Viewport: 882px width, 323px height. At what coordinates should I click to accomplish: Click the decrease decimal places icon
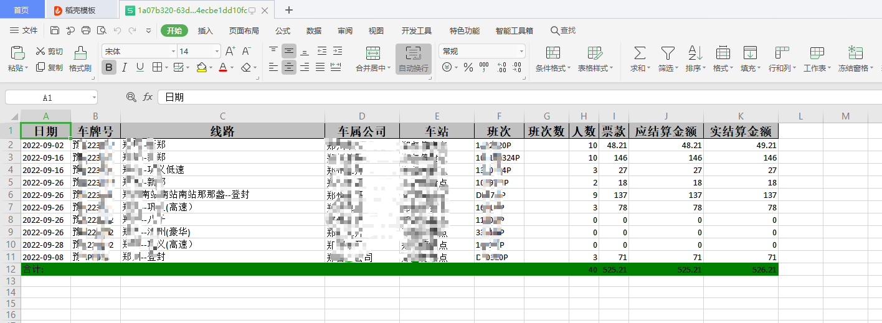coord(518,67)
